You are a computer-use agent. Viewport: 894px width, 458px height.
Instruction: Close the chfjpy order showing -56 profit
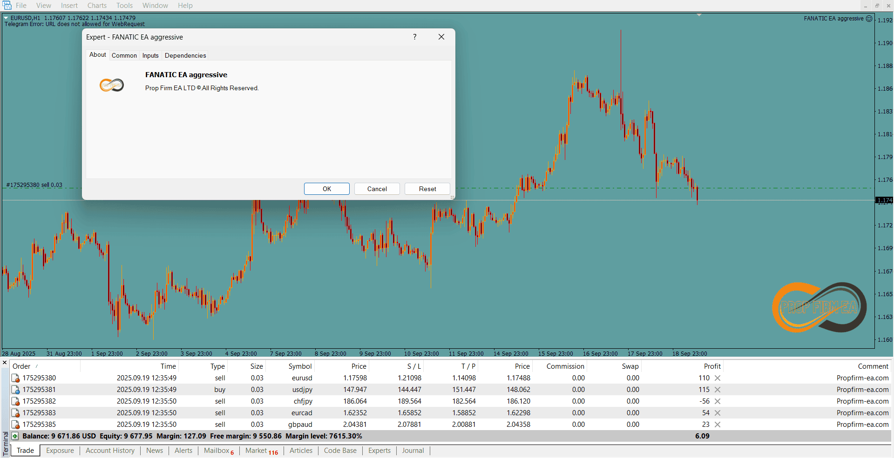[x=718, y=401]
